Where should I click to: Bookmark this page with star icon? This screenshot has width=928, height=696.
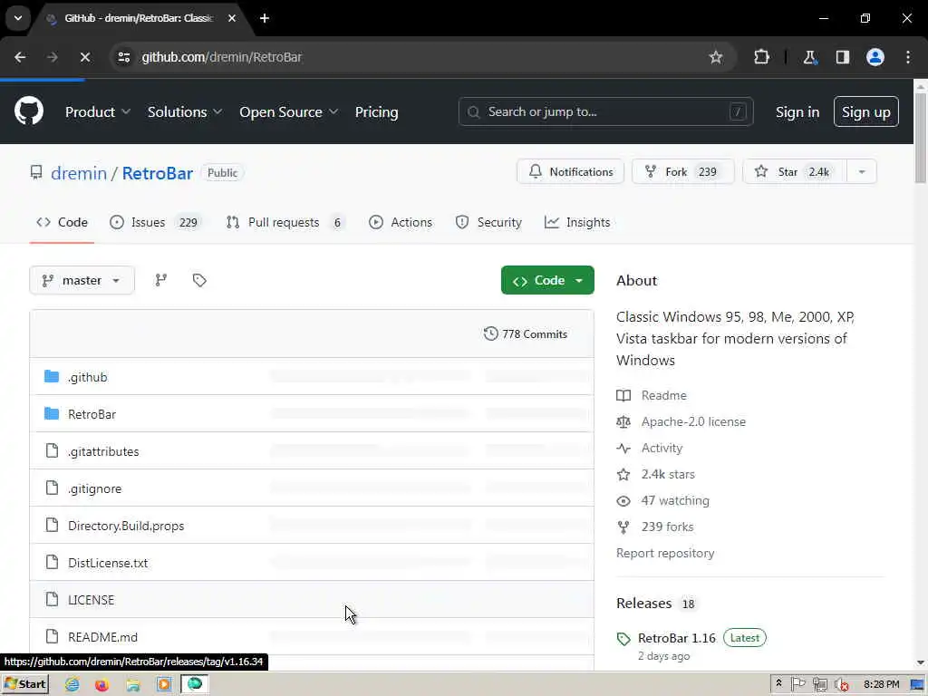click(716, 57)
